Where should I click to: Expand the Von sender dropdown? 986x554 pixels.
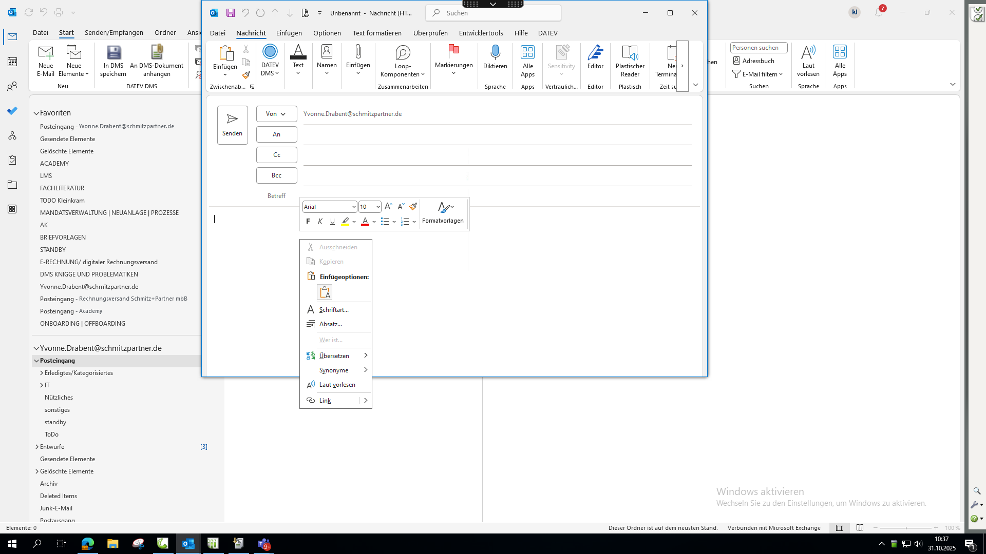(x=276, y=114)
